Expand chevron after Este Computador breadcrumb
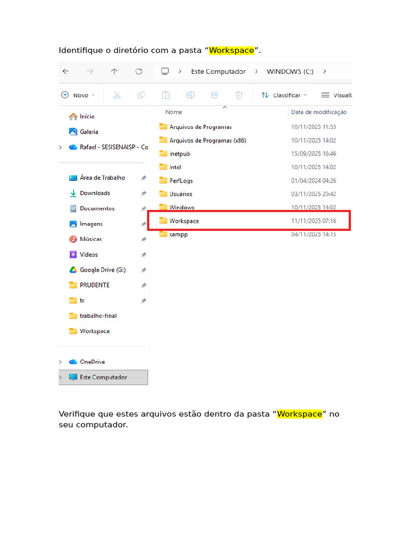 click(256, 71)
